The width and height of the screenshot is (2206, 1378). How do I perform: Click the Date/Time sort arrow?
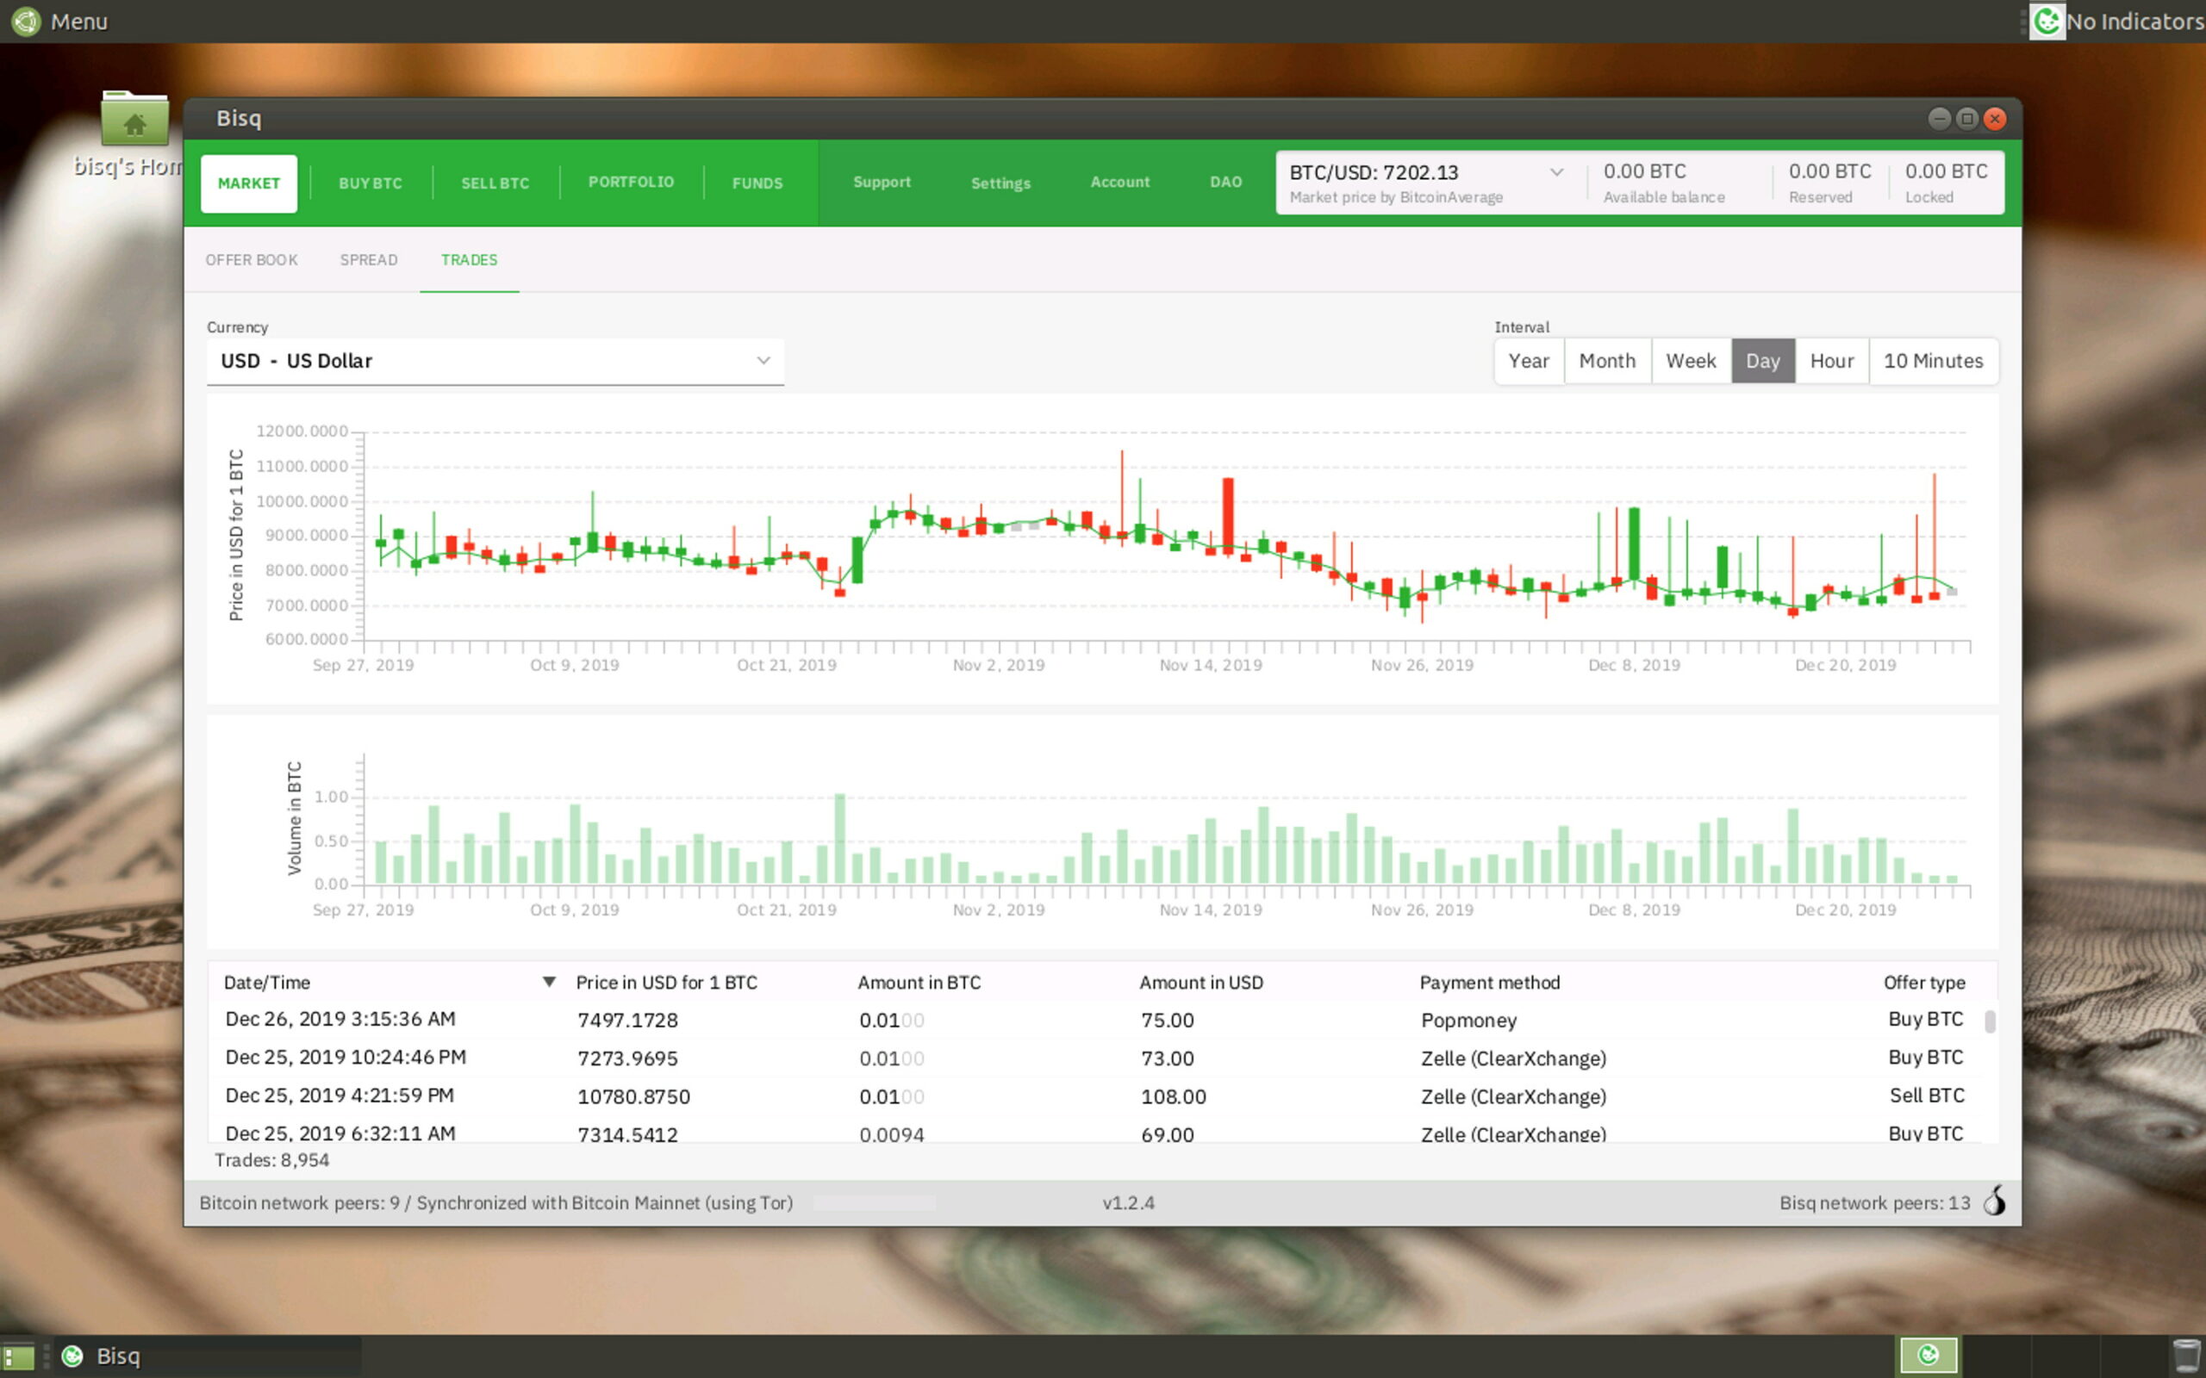tap(550, 982)
